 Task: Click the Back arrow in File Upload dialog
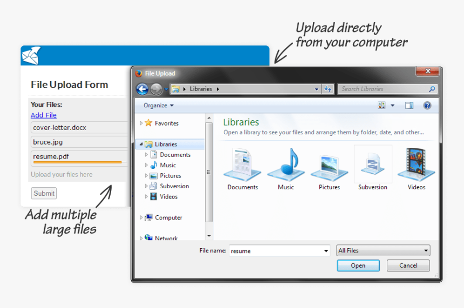pyautogui.click(x=142, y=89)
